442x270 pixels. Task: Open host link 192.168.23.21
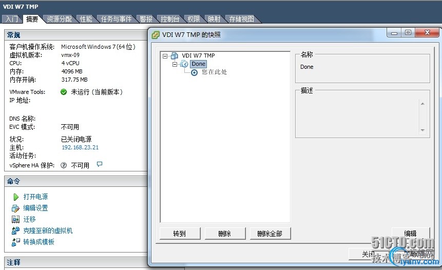80,147
